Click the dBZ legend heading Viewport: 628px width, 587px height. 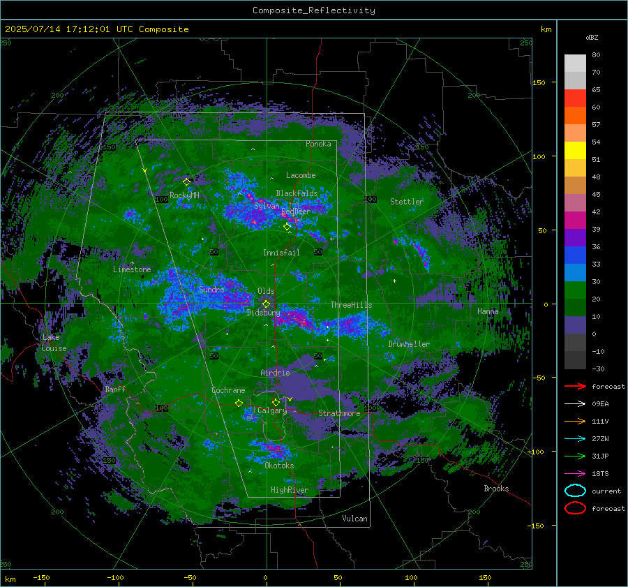click(592, 37)
